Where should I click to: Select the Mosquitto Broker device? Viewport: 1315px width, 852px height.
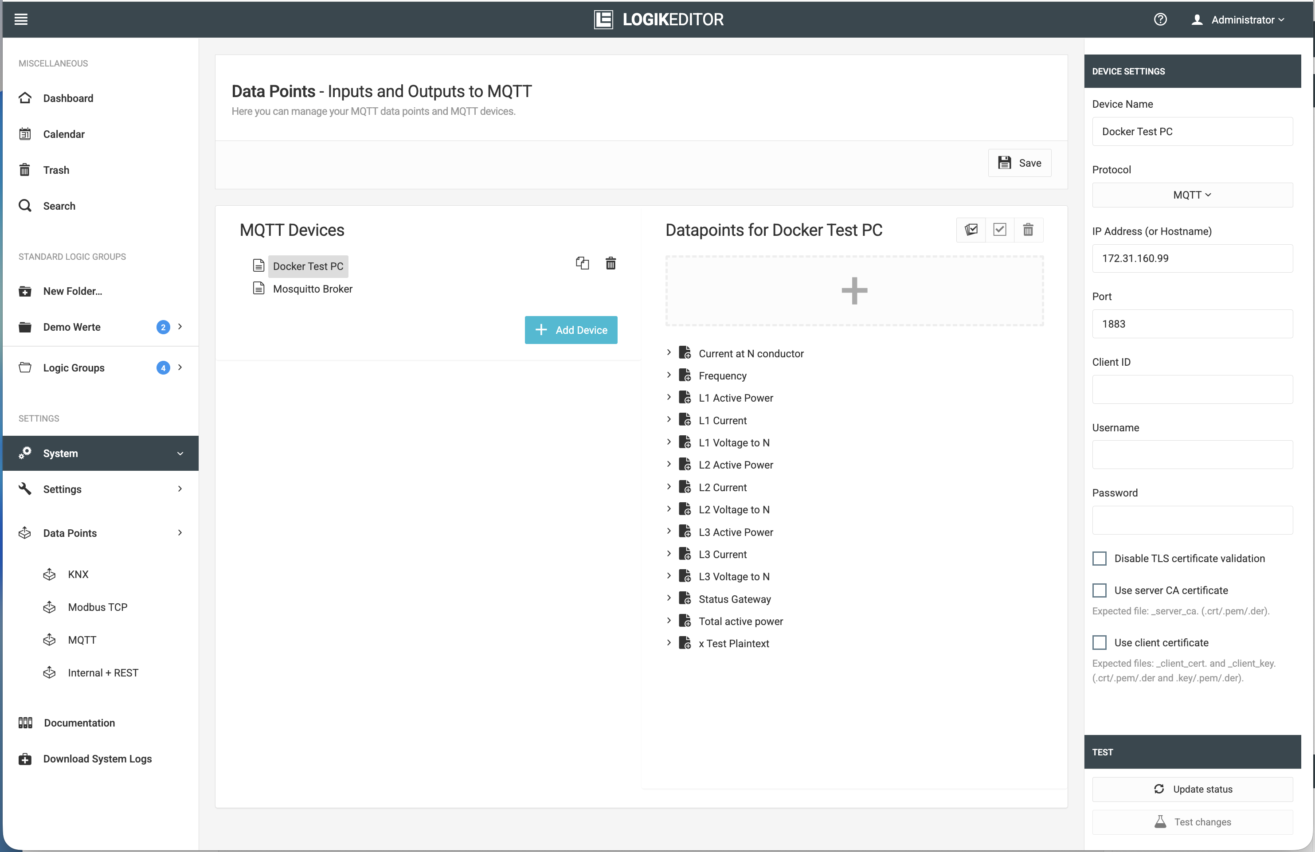[x=312, y=289]
